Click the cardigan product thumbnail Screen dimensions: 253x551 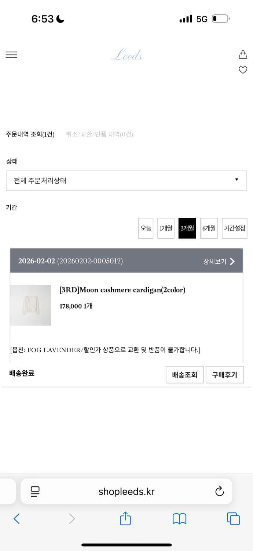[30, 305]
